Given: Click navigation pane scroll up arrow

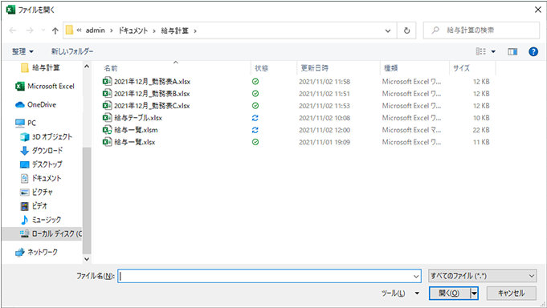Looking at the screenshot, I should 87,67.
